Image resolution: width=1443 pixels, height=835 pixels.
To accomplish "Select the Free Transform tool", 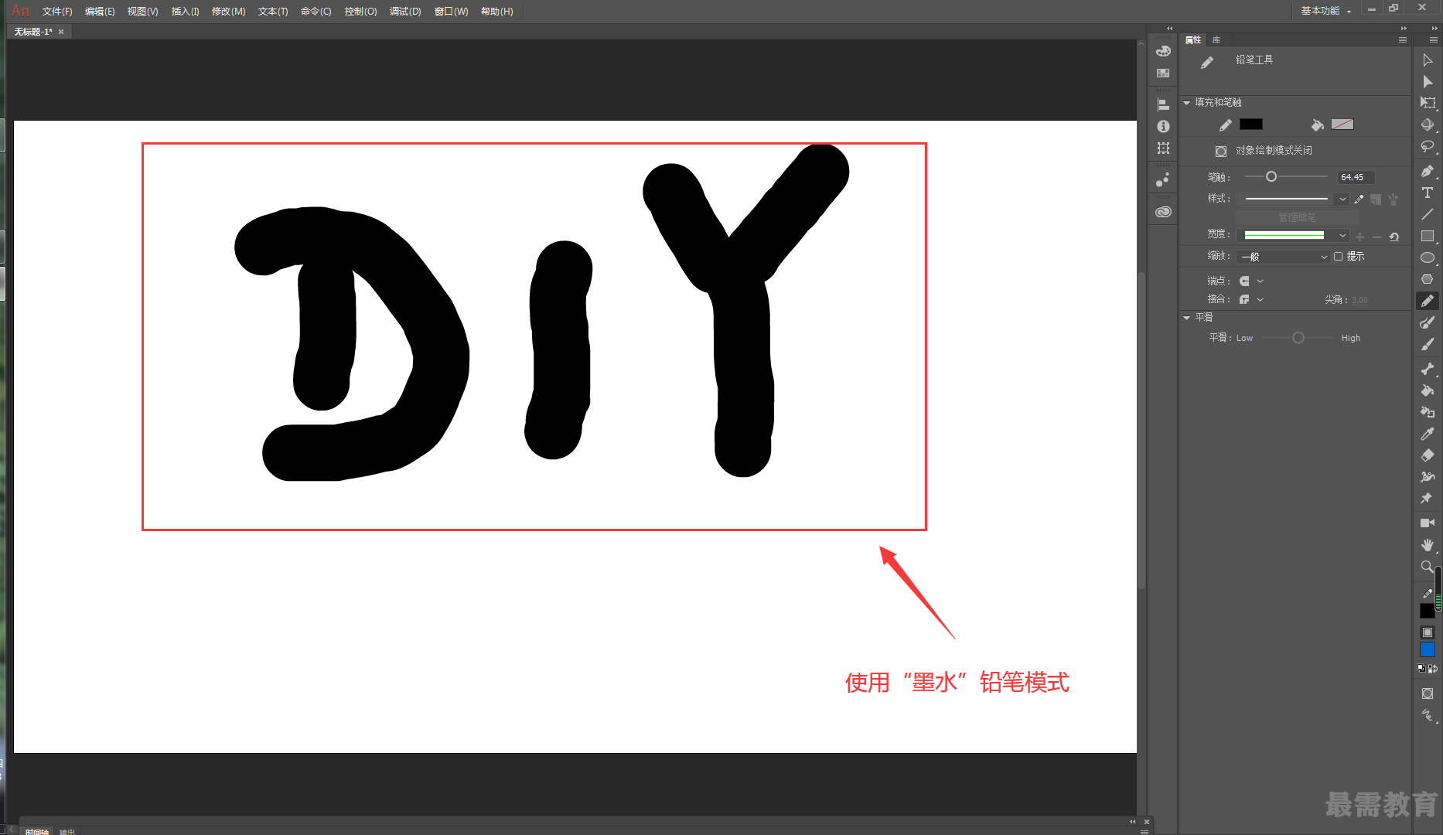I will (x=1428, y=103).
